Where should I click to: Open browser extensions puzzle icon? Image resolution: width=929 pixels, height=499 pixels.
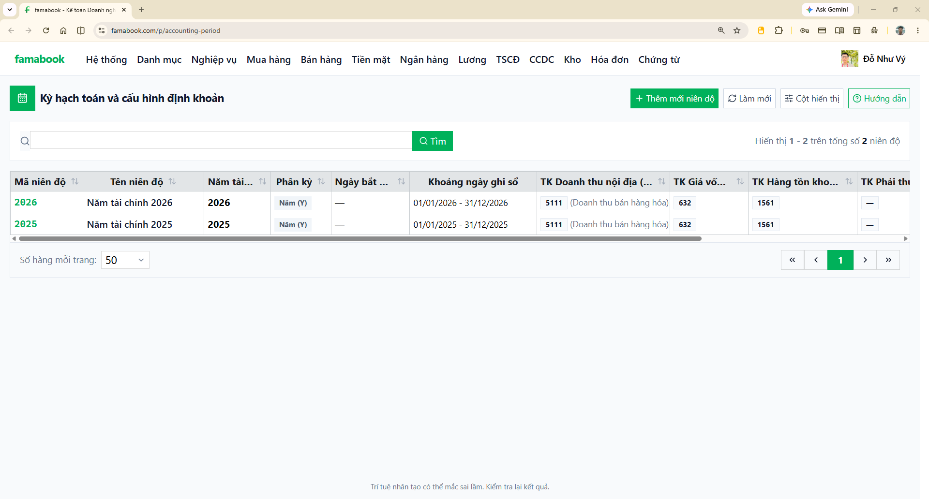[779, 30]
